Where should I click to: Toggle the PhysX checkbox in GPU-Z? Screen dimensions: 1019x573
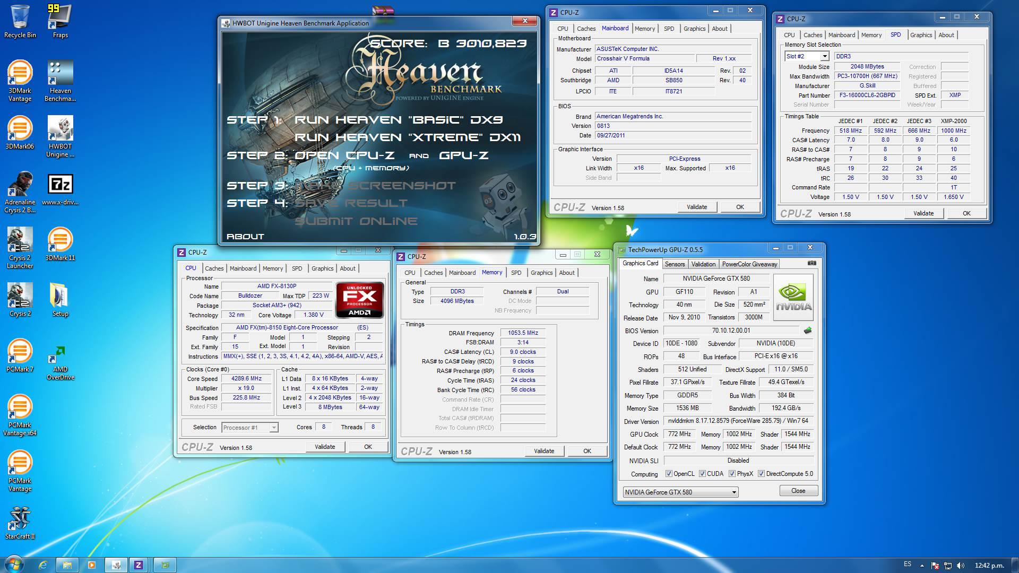(x=732, y=474)
